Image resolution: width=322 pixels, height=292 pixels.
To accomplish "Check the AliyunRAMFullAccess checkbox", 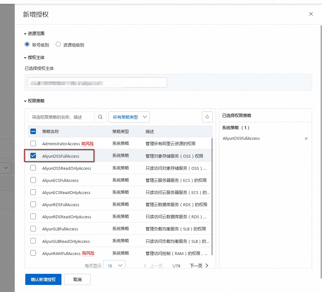I will pos(33,253).
